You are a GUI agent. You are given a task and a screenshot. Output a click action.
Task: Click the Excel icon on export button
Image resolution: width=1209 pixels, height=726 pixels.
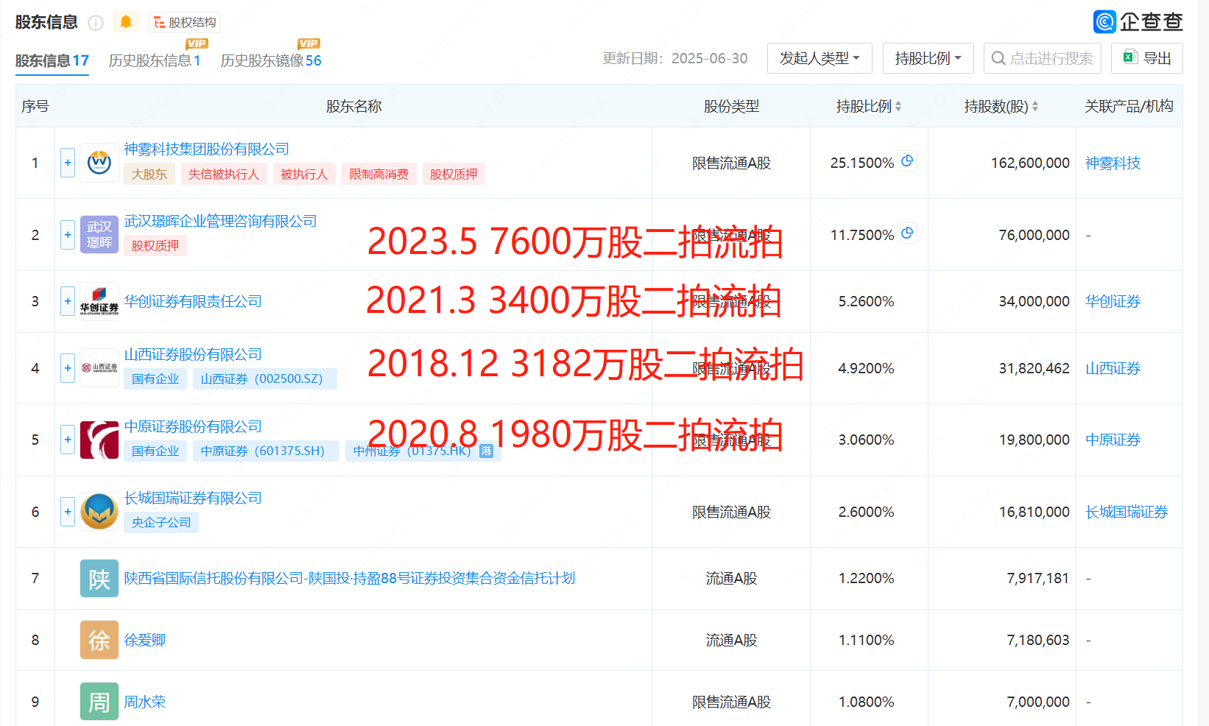[x=1130, y=57]
